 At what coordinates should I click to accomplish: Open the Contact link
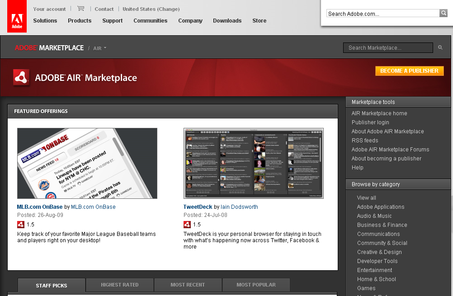point(104,9)
